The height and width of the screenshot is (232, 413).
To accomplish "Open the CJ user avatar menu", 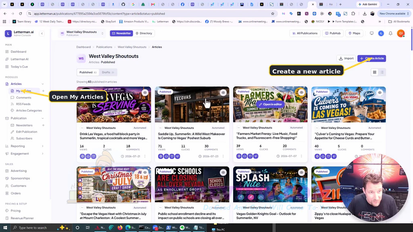I will click(x=401, y=33).
